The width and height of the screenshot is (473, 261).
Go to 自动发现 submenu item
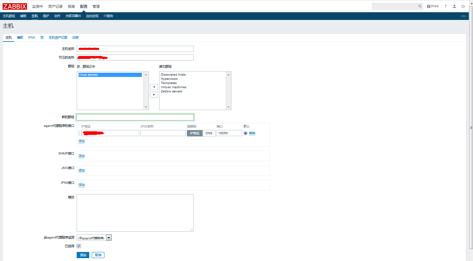click(x=92, y=16)
